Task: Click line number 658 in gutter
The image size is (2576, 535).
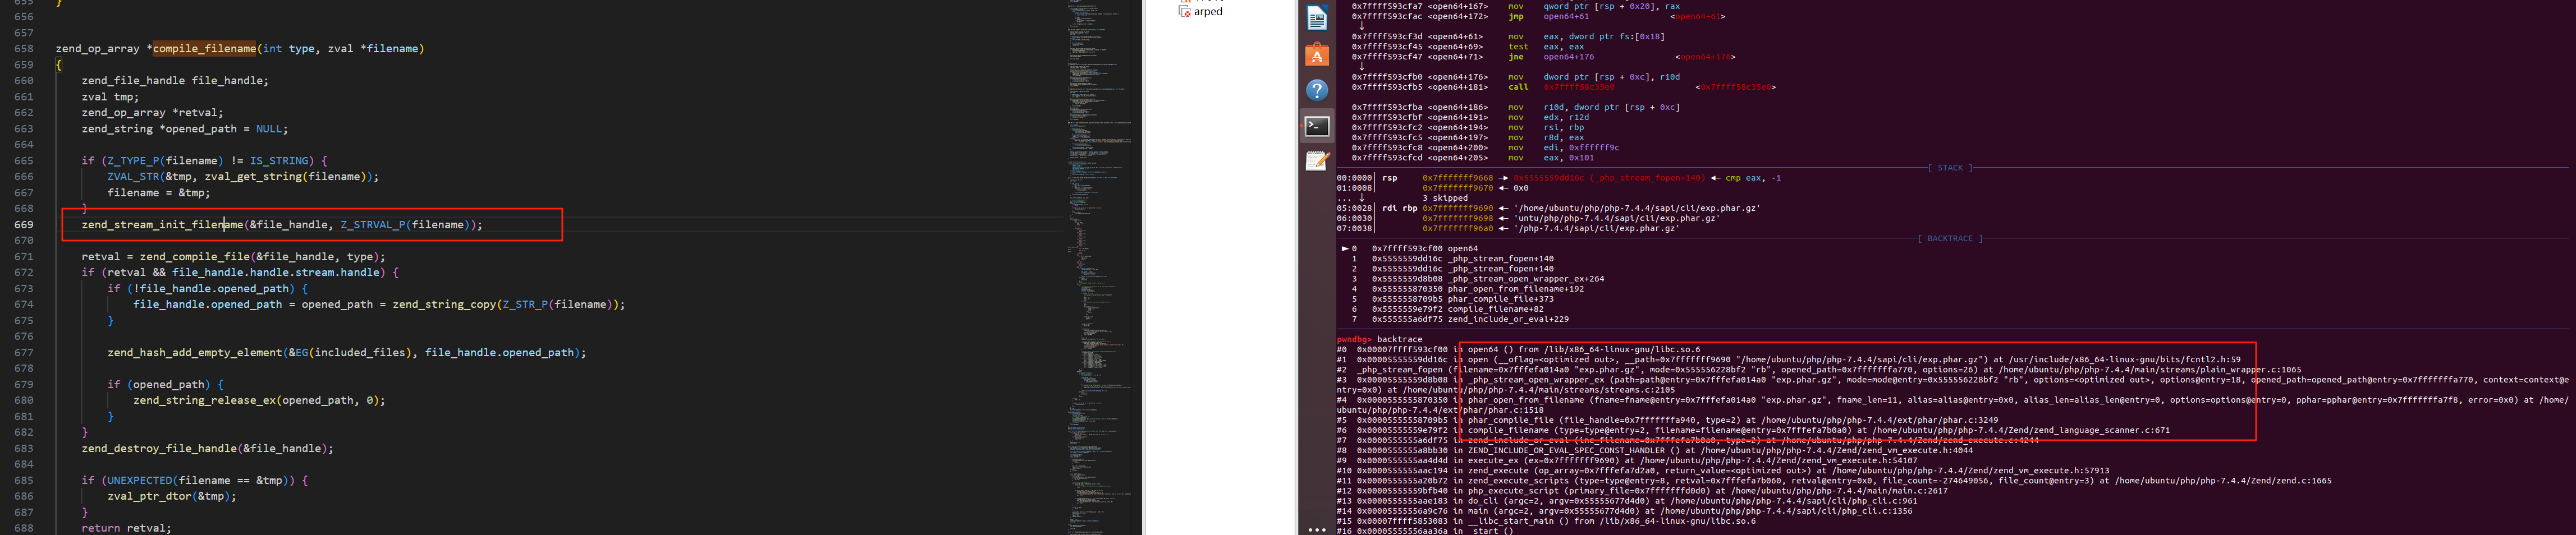Action: (23, 49)
